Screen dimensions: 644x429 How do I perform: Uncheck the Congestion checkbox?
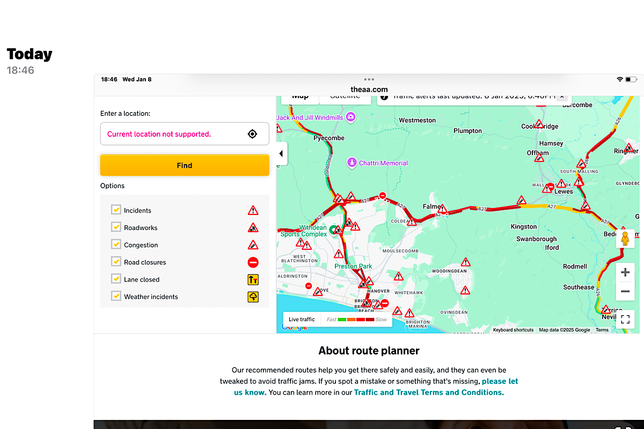point(116,244)
